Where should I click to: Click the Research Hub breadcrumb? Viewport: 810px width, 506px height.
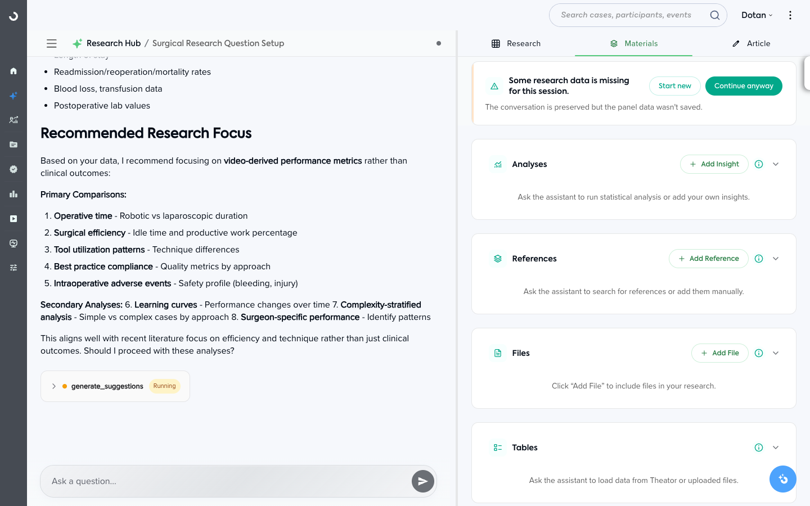pos(113,43)
